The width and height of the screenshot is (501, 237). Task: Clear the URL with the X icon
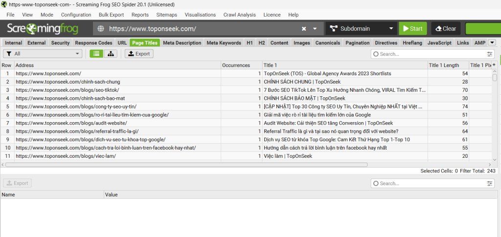pos(304,29)
